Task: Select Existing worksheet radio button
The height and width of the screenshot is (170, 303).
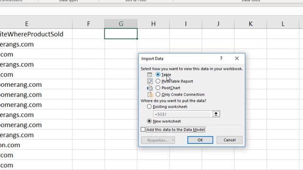Action: pyautogui.click(x=149, y=107)
